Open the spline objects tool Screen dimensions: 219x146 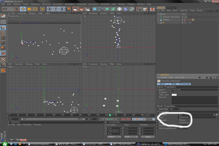click(x=101, y=9)
